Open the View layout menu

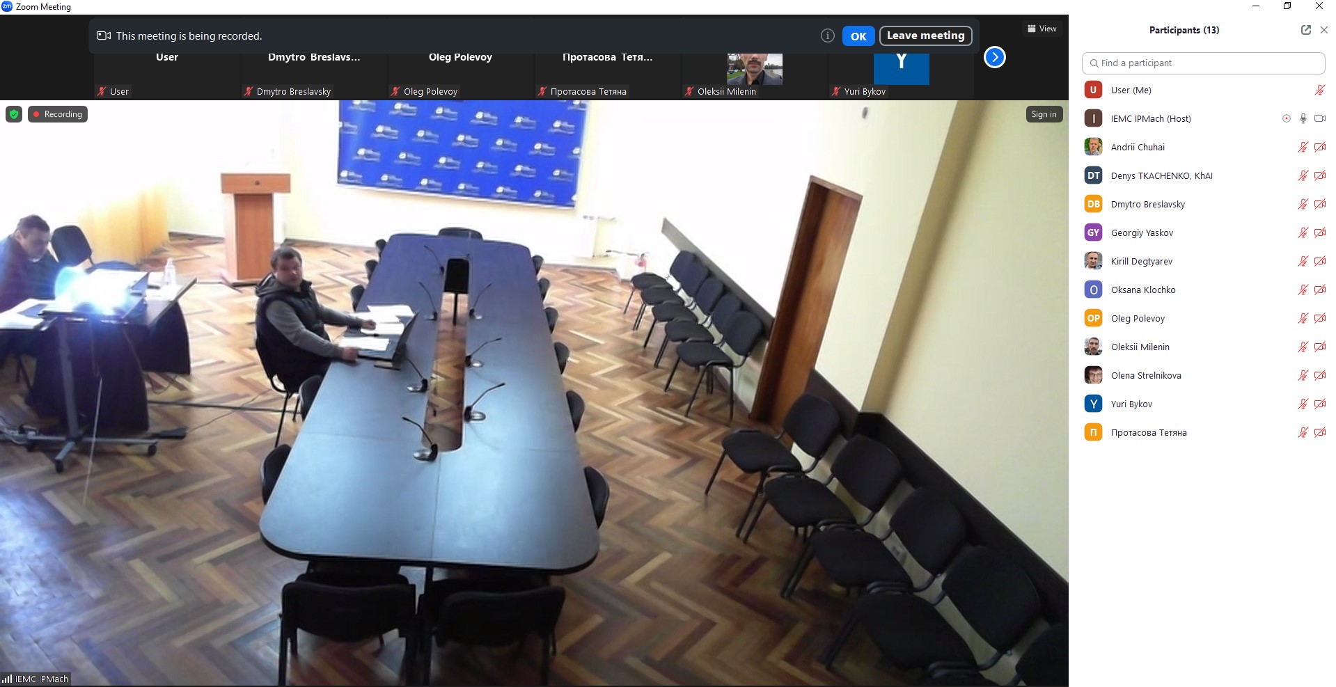point(1042,29)
